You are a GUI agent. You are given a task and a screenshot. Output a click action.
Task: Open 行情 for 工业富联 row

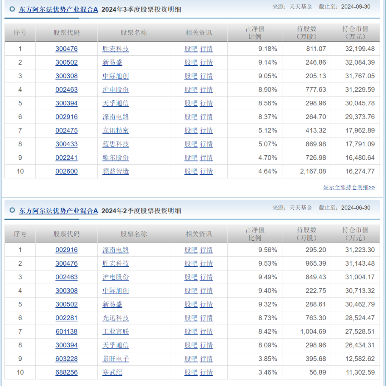[x=206, y=332]
